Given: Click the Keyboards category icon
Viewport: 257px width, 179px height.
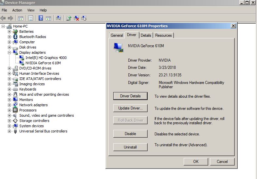Looking at the screenshot, I should click(x=15, y=89).
